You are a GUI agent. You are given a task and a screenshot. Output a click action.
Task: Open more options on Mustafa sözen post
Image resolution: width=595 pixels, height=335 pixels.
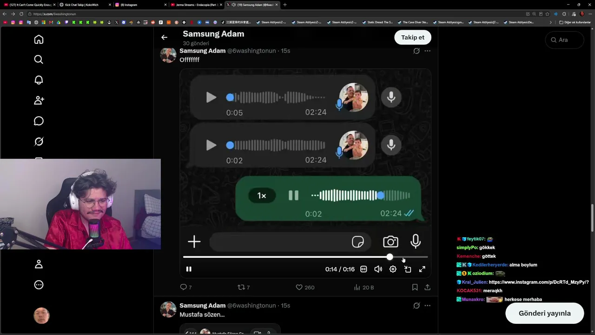428,306
